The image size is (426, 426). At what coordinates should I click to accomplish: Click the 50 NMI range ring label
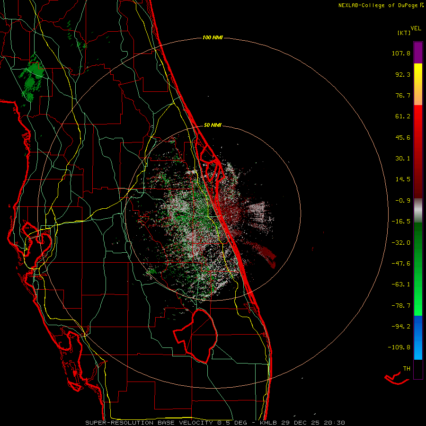(213, 125)
